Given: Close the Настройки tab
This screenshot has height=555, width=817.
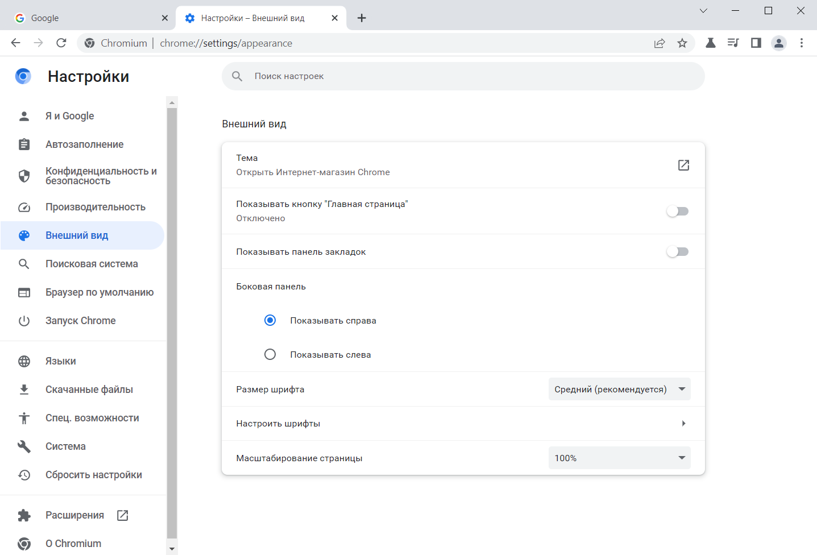Looking at the screenshot, I should point(335,18).
